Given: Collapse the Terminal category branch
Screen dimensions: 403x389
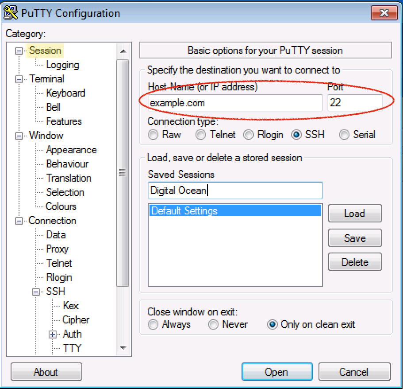Looking at the screenshot, I should click(19, 79).
